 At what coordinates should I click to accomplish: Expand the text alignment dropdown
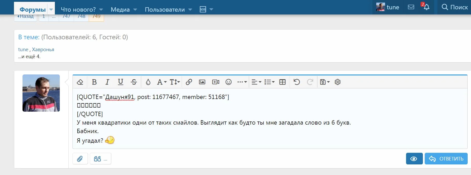256,82
